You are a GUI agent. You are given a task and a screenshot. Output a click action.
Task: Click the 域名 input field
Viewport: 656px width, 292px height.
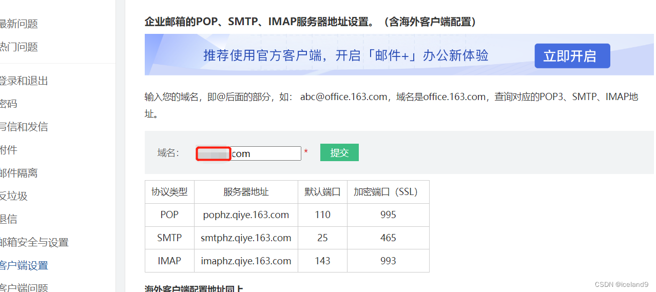coord(248,153)
